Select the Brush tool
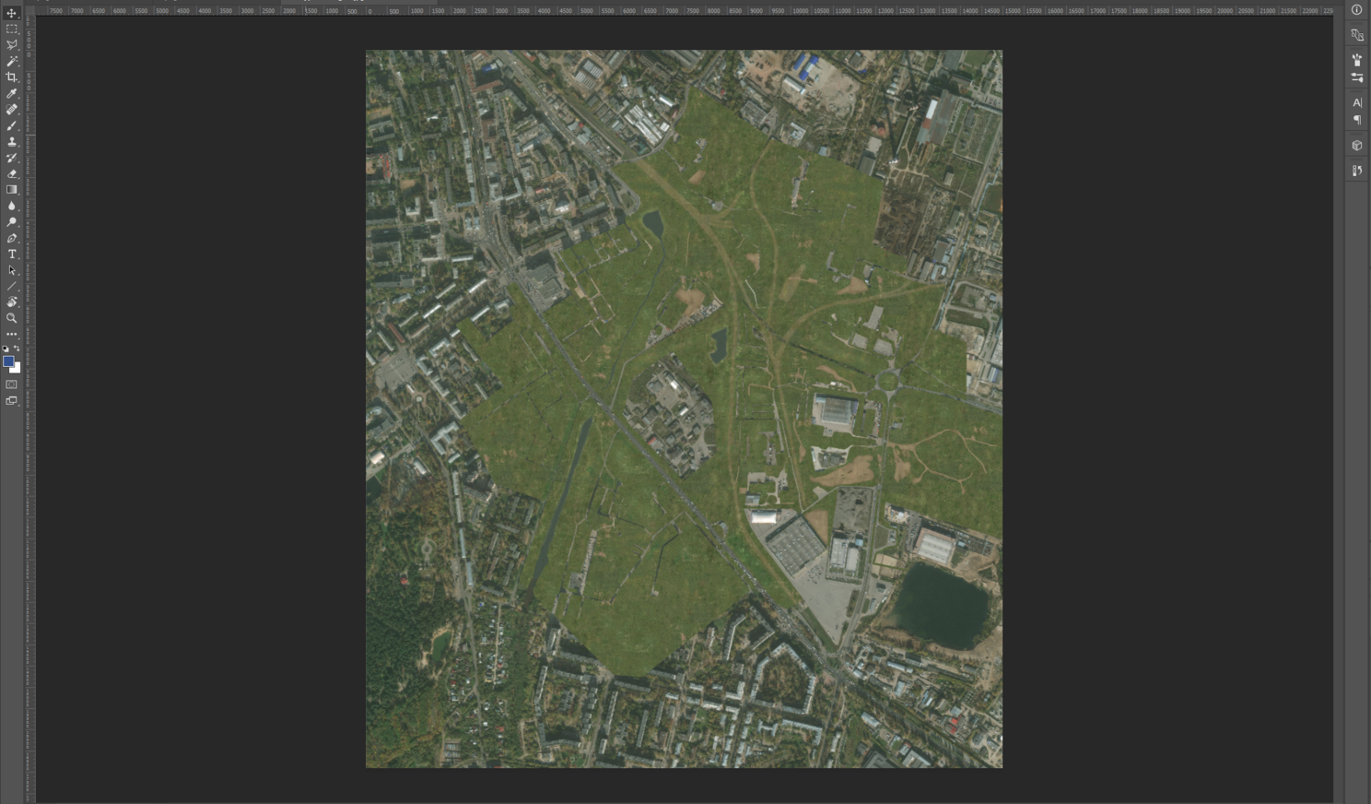This screenshot has width=1371, height=804. [12, 125]
